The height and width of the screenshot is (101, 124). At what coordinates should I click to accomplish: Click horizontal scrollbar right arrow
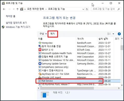119,88
